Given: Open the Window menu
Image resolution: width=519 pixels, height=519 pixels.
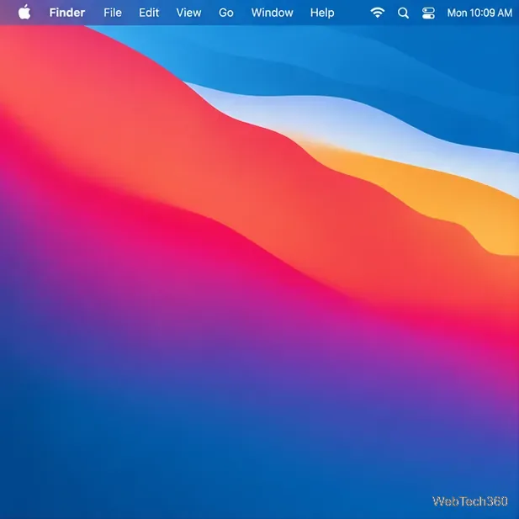Looking at the screenshot, I should [x=272, y=13].
